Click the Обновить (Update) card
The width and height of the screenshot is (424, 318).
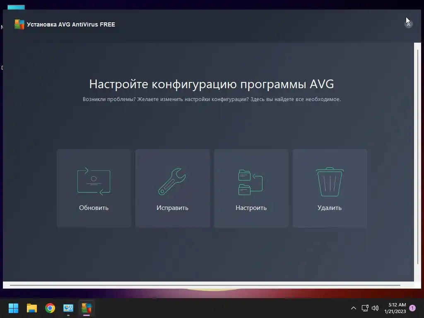94,188
